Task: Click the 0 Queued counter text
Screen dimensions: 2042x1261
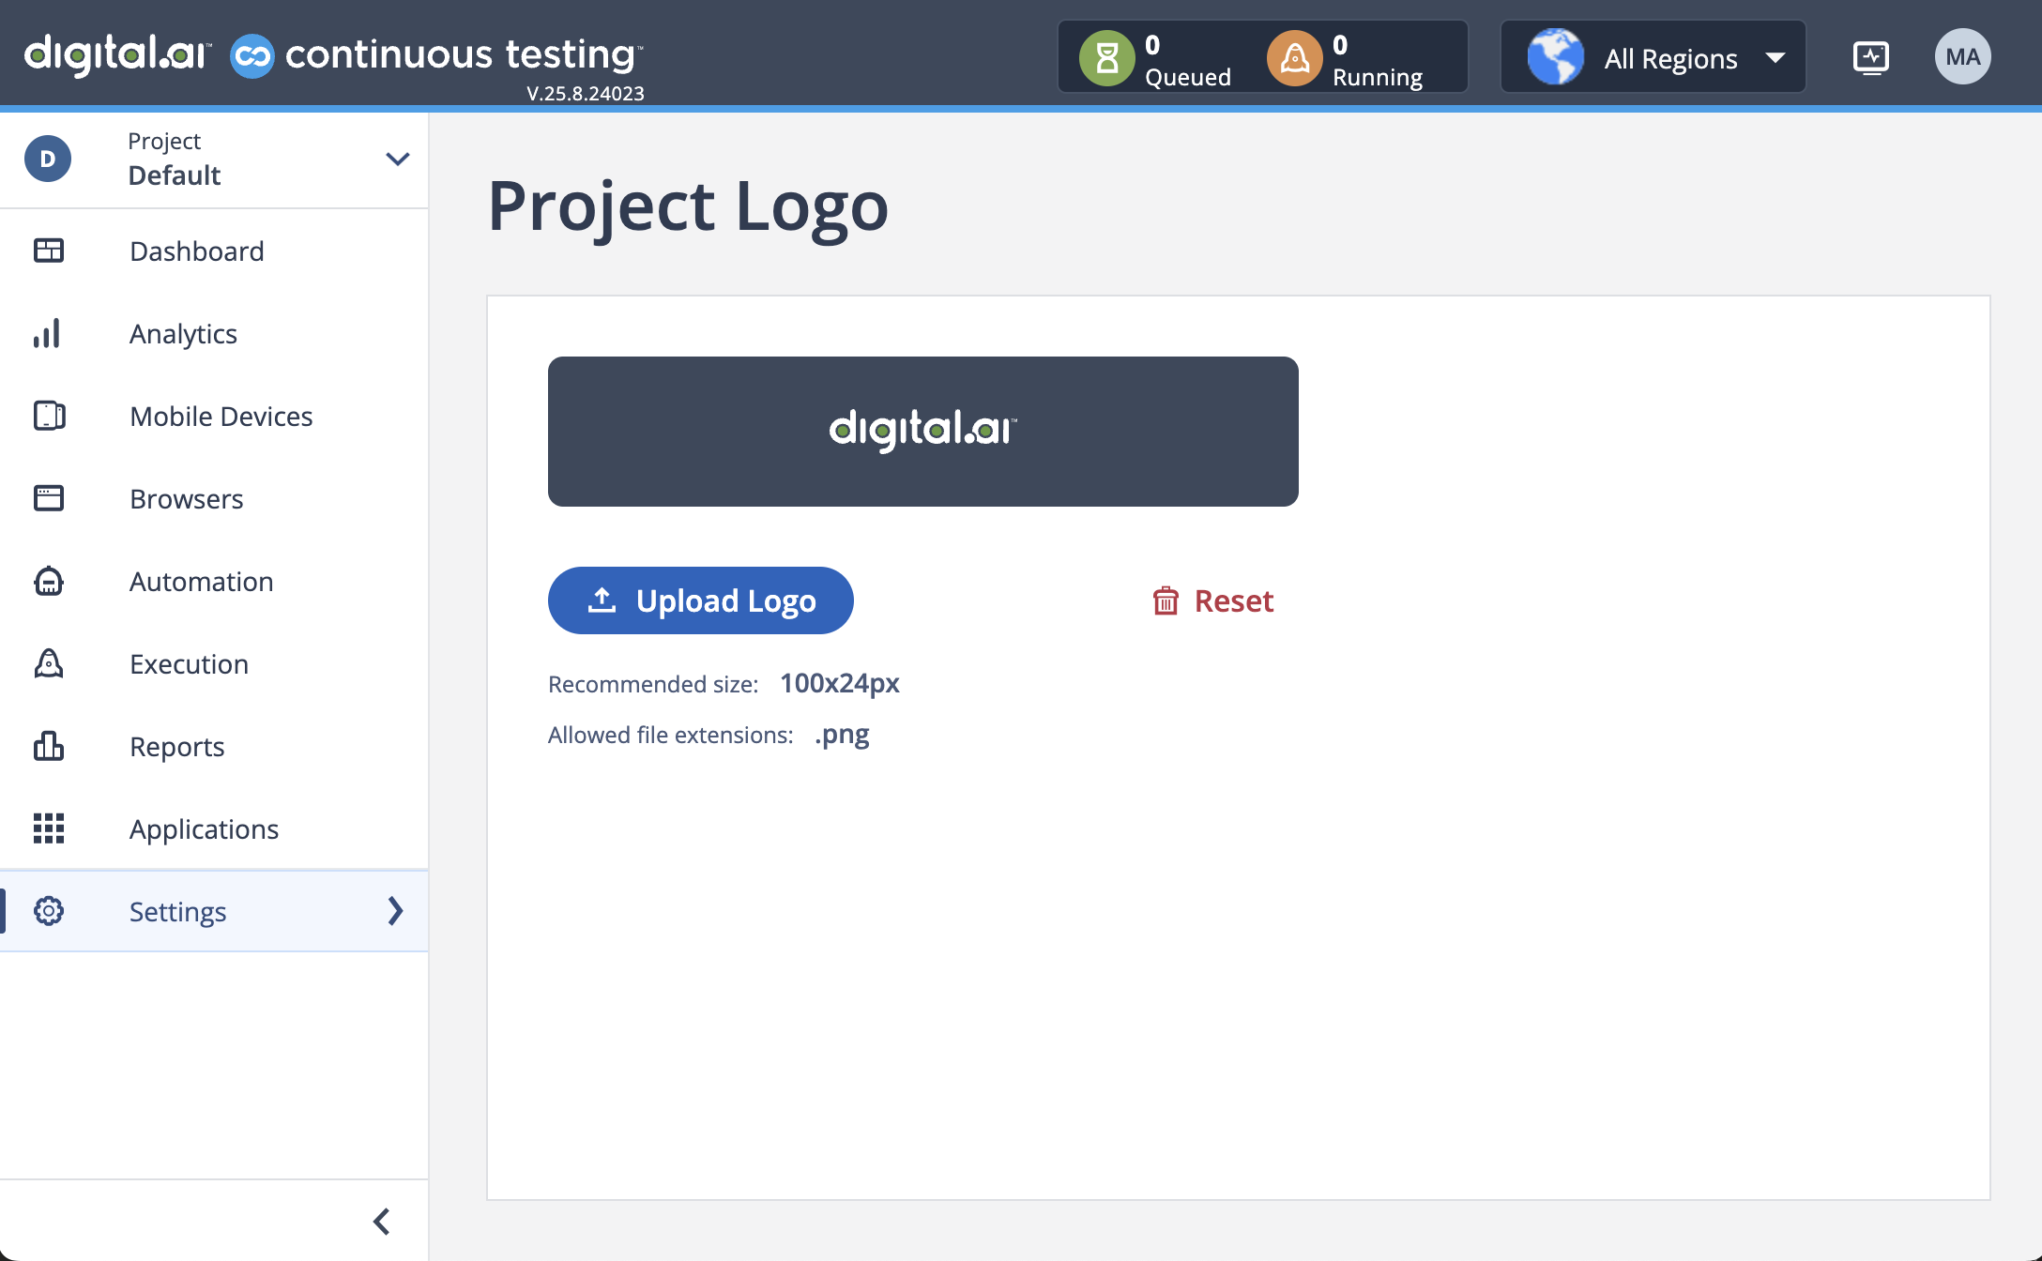Action: (x=1188, y=60)
